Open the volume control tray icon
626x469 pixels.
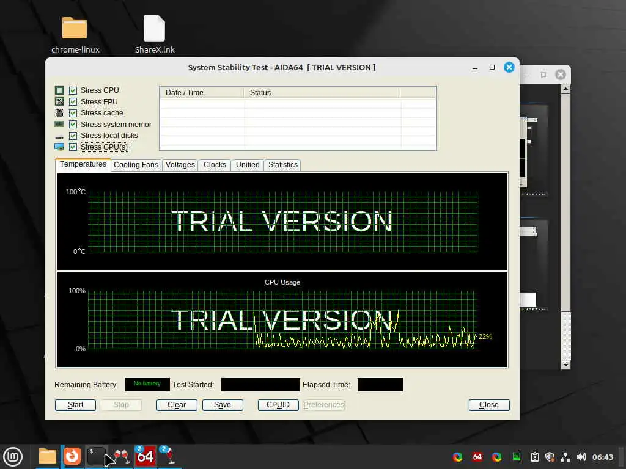click(581, 457)
